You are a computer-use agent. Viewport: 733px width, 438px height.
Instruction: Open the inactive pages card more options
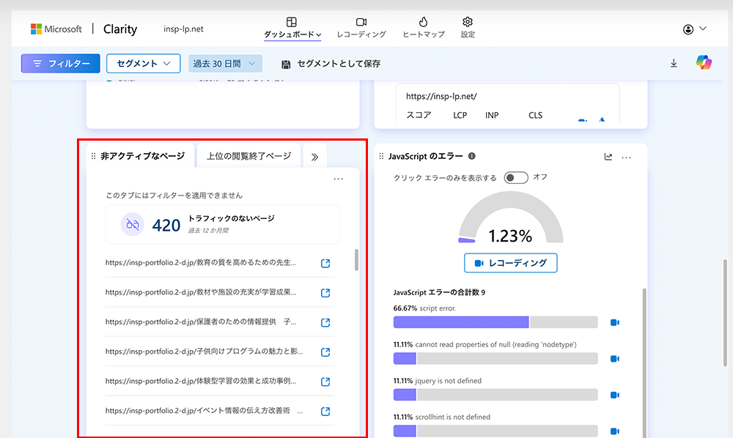(339, 179)
